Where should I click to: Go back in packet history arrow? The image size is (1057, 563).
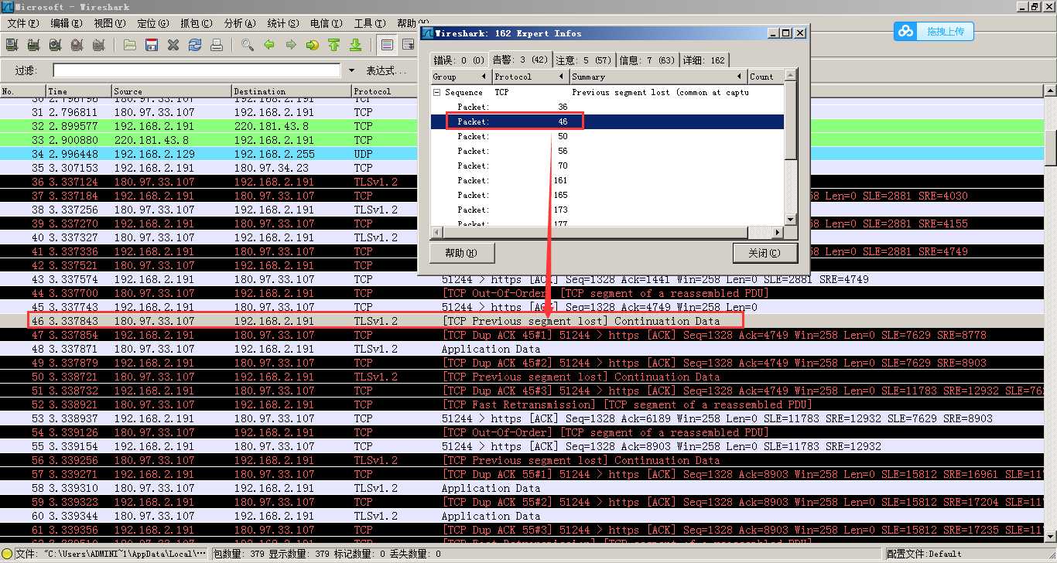(269, 45)
